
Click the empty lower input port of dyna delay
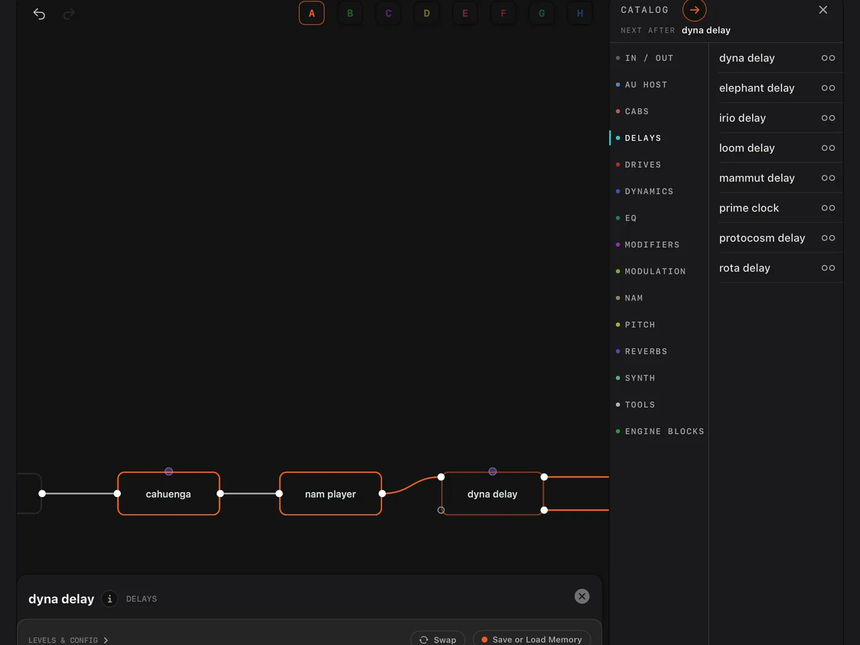[x=441, y=510]
